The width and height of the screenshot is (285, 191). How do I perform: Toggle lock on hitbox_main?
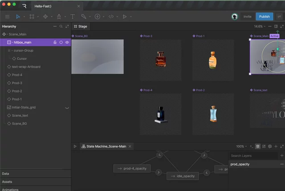click(55, 42)
